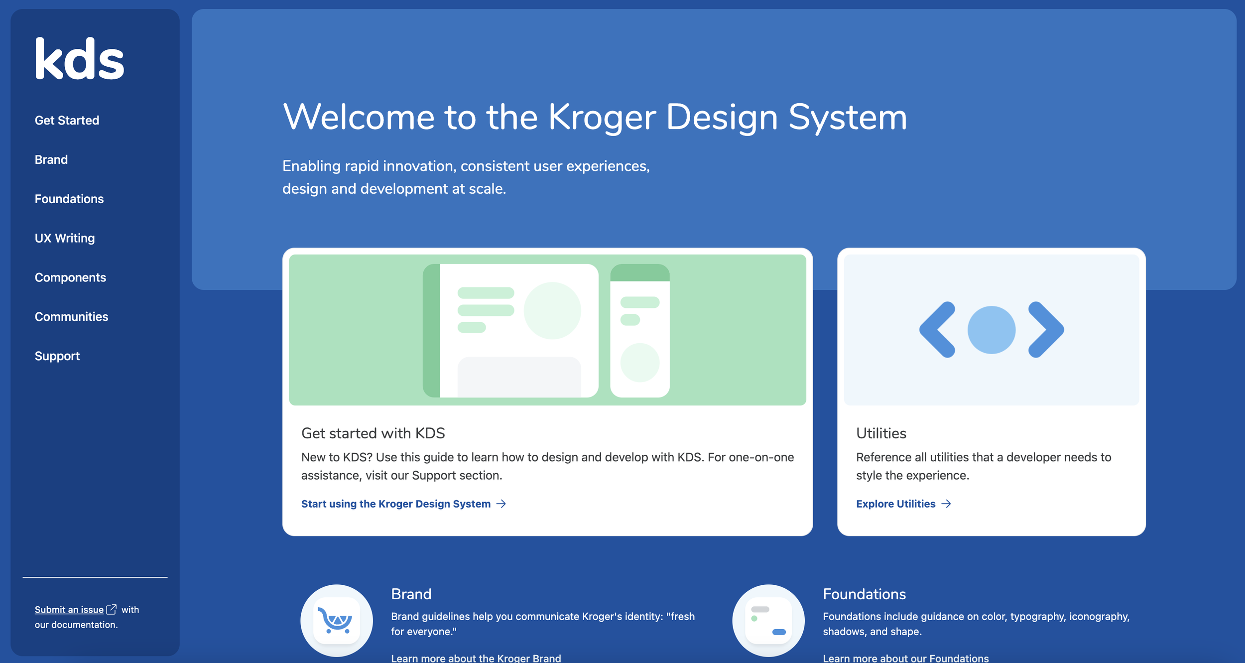1245x663 pixels.
Task: Click the Submit an issue link
Action: coord(69,609)
